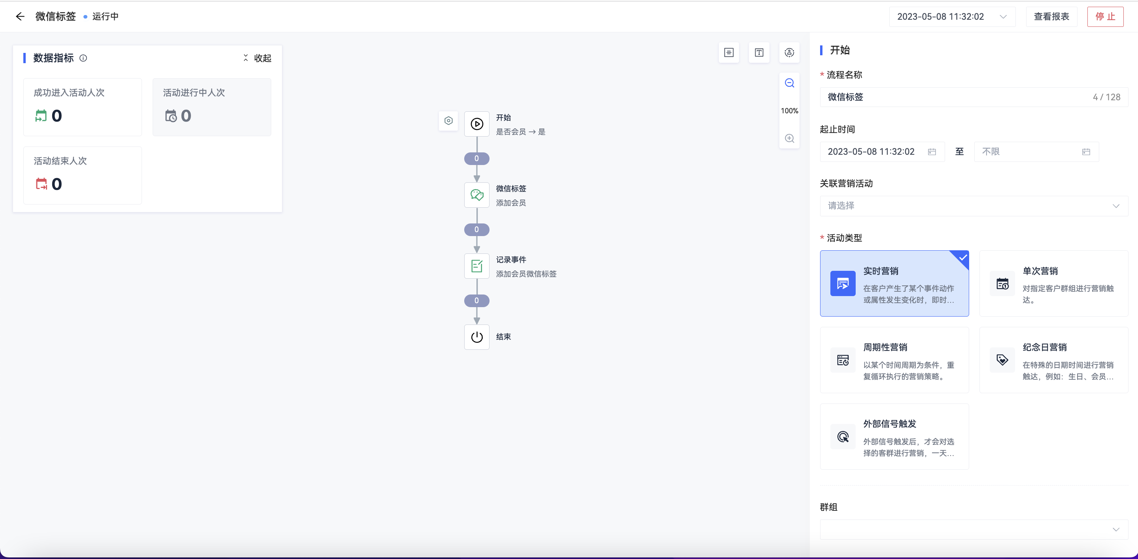Select the 结束 end node icon
The width and height of the screenshot is (1138, 559).
[x=476, y=337]
